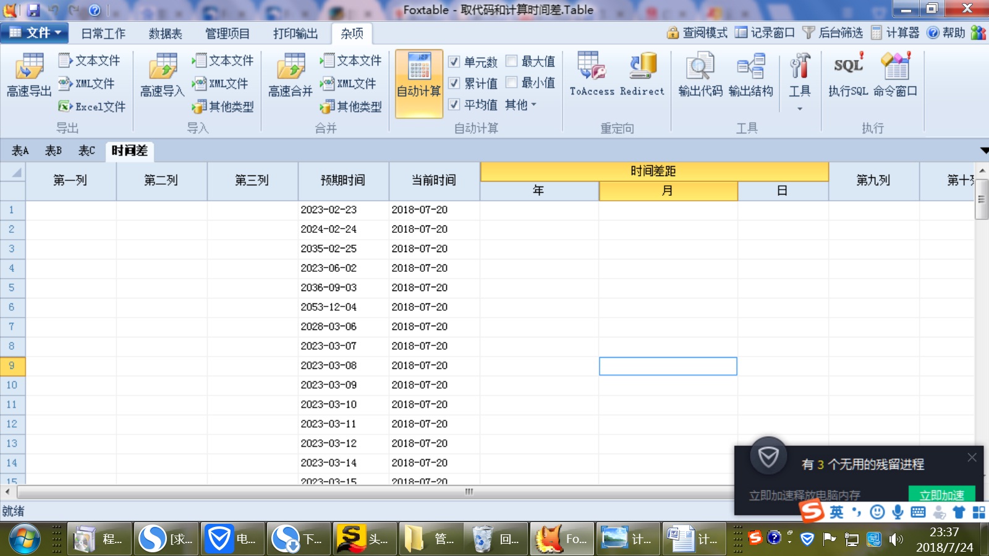Click cell 2053-12-04 in 预期时间

point(344,307)
